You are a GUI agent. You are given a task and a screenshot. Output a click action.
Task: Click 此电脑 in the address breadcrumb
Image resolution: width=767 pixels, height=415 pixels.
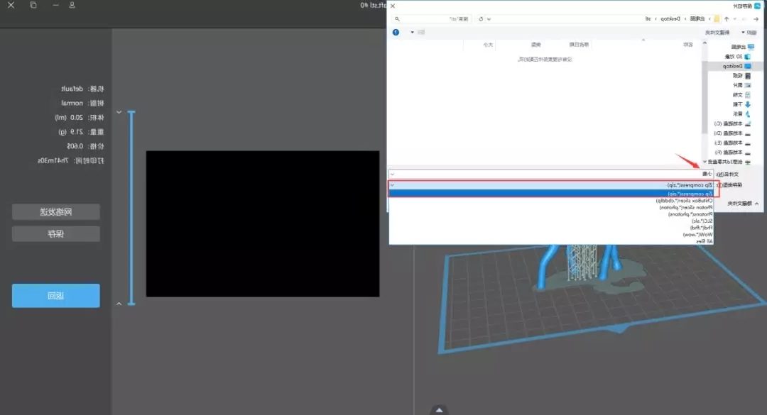pyautogui.click(x=697, y=19)
